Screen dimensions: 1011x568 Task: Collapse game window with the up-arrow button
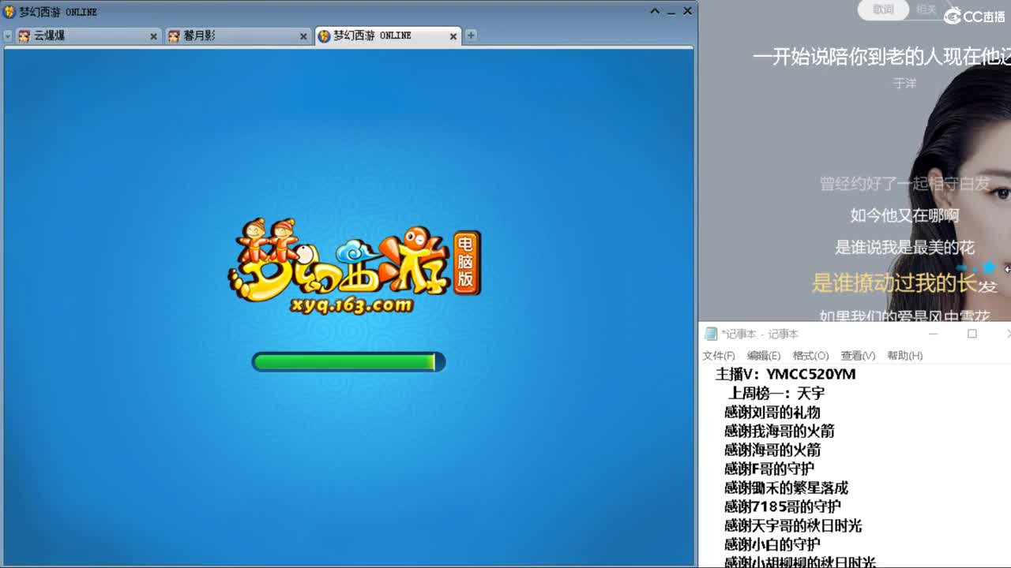point(655,11)
